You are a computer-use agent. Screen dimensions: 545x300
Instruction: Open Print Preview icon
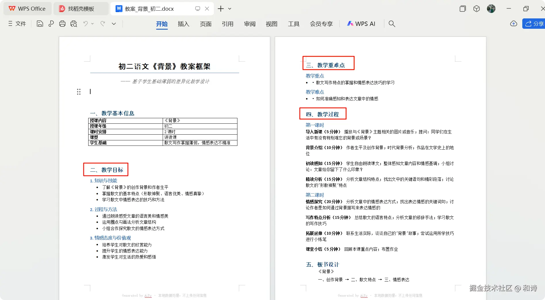(x=74, y=24)
